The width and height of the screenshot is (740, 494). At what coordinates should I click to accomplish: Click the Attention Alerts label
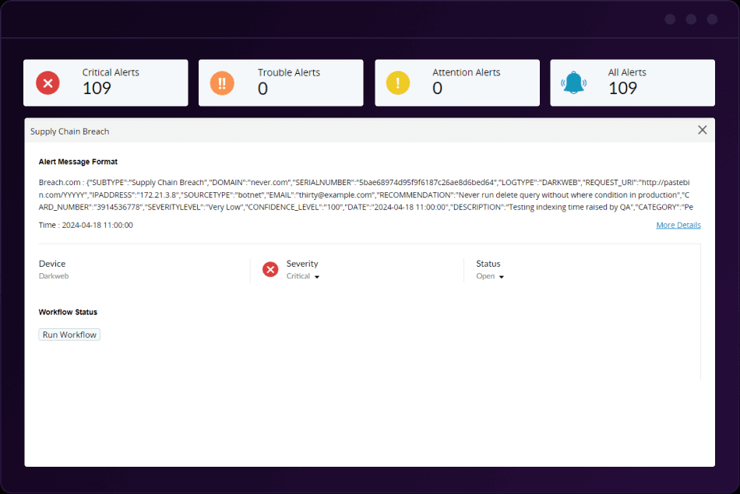[x=466, y=72]
